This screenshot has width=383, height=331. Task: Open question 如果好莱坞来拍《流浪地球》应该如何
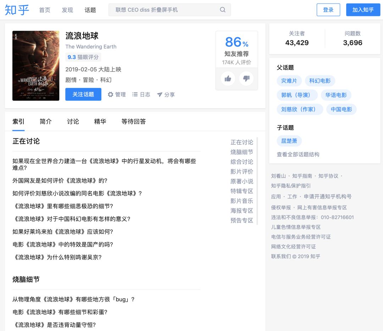tap(63, 232)
